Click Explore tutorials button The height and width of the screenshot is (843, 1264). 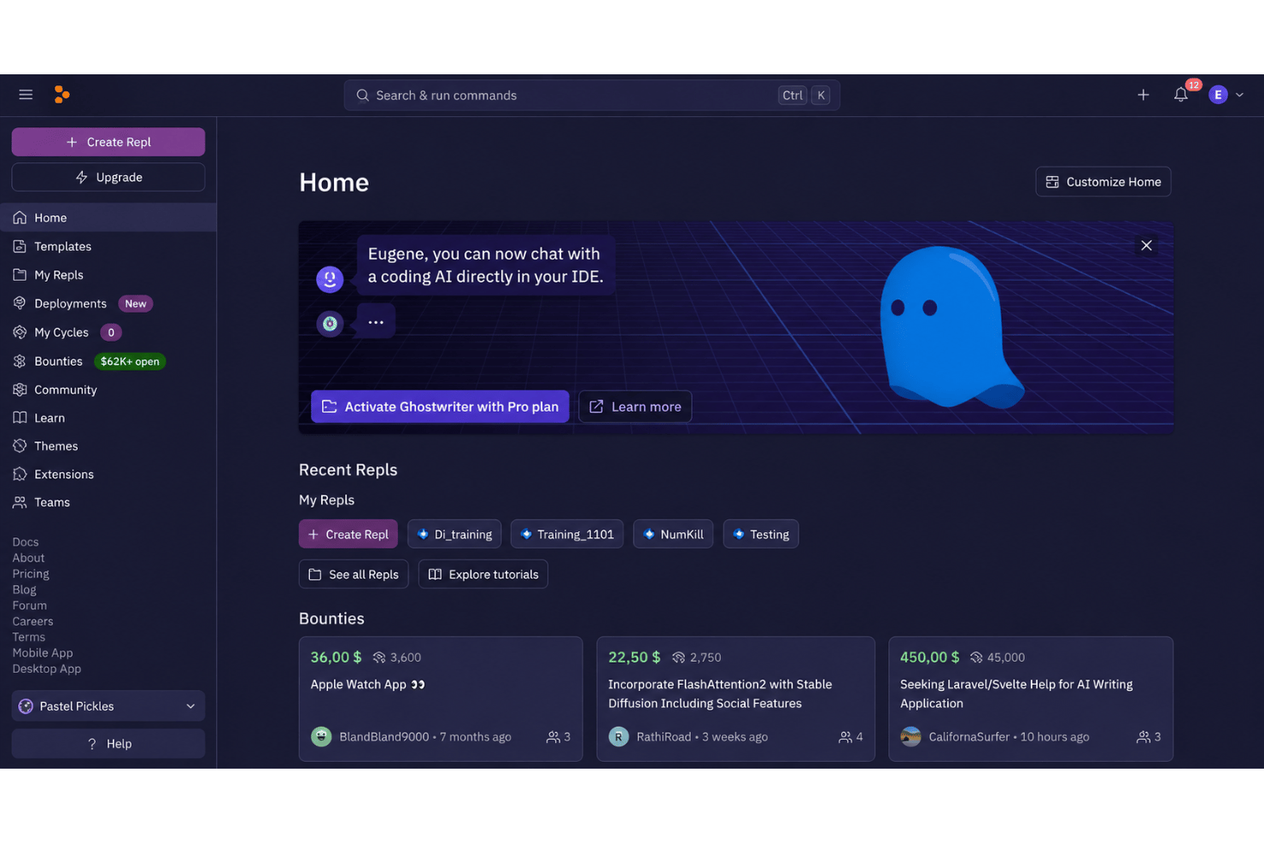pyautogui.click(x=483, y=575)
